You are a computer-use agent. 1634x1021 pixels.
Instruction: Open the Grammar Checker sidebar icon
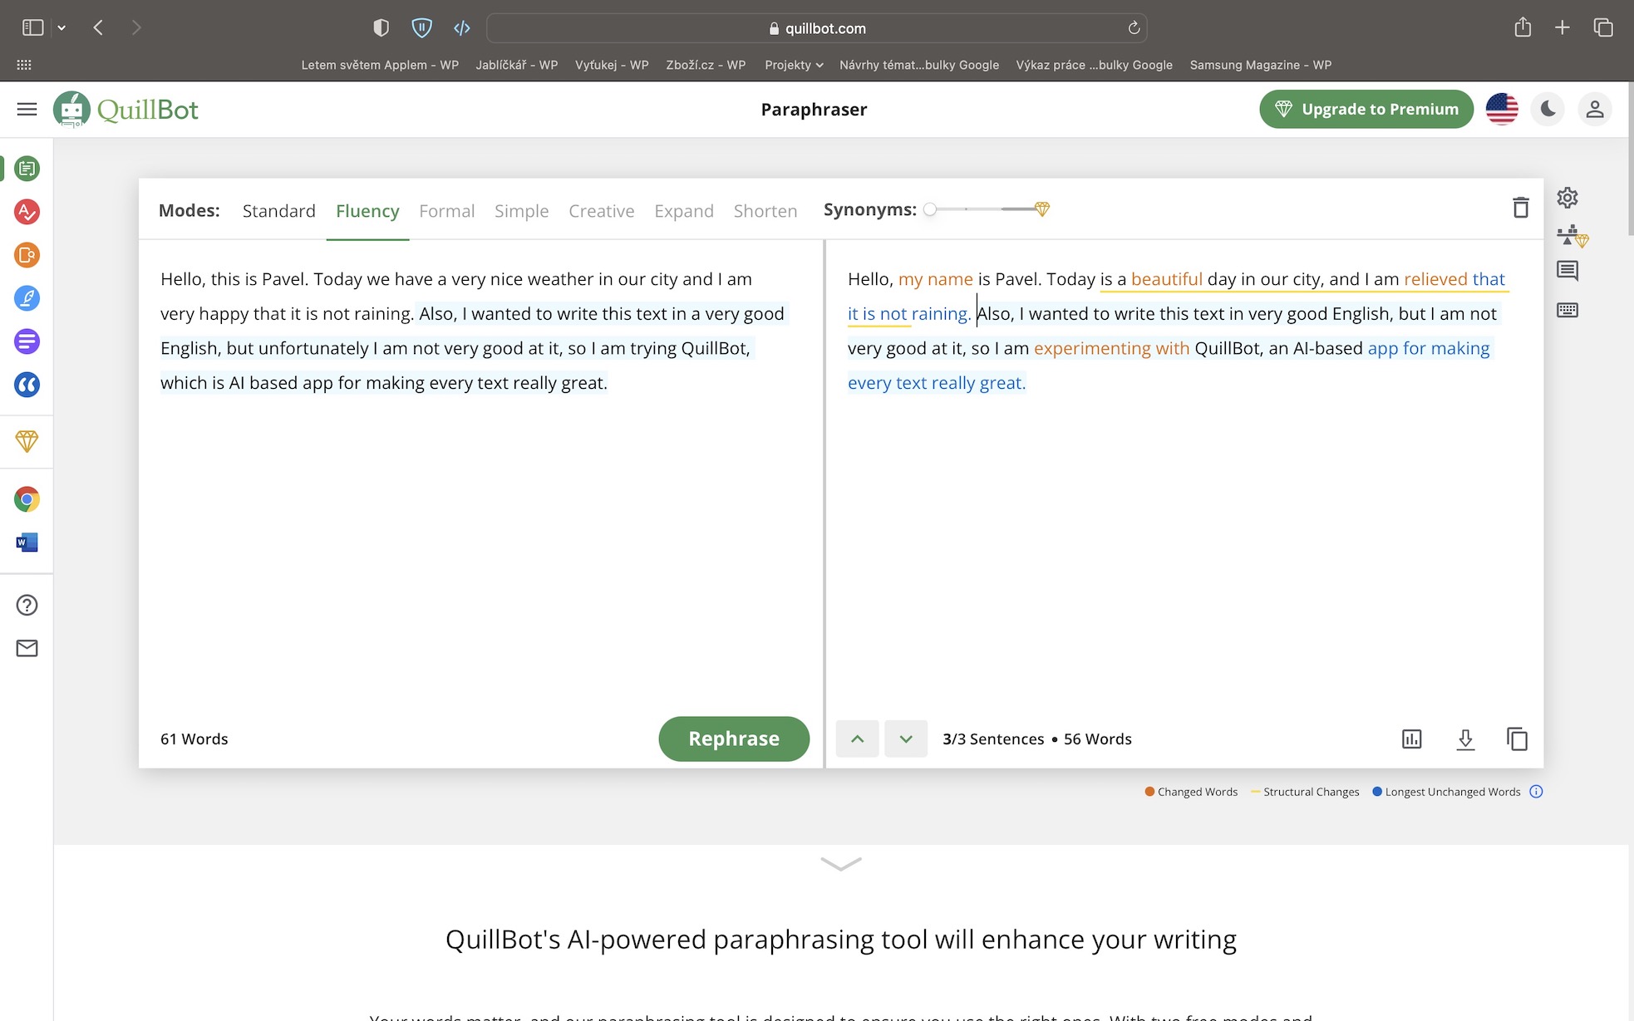tap(27, 212)
